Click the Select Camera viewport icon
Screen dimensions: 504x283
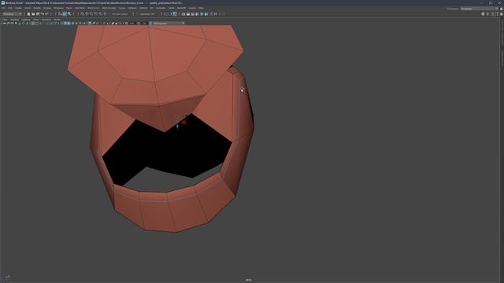tap(5, 24)
